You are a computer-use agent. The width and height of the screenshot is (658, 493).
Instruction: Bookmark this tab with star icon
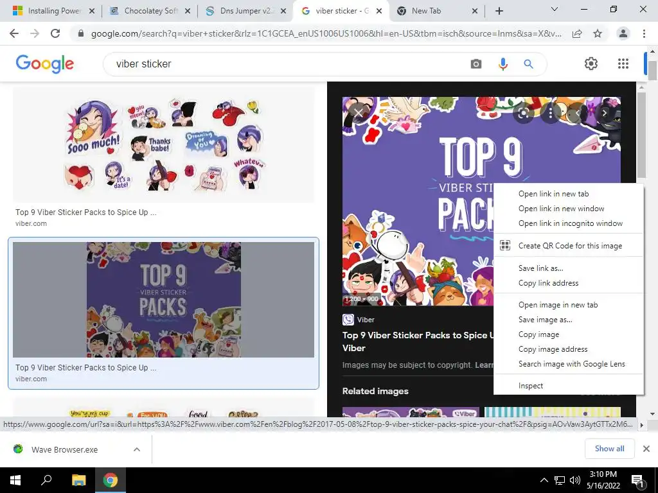pyautogui.click(x=598, y=33)
